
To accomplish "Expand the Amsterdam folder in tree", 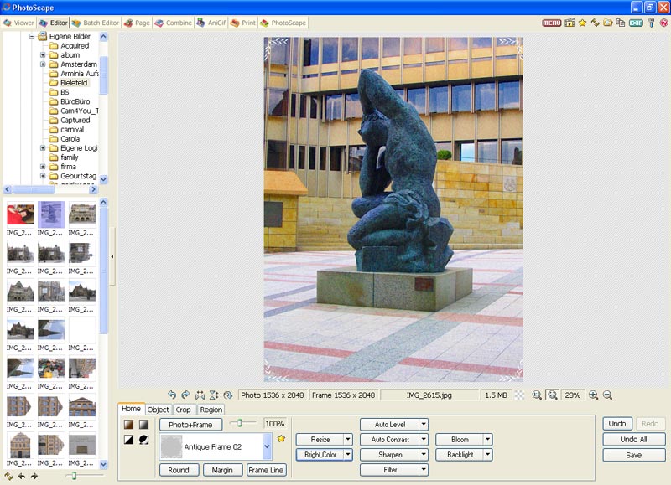I will (x=43, y=64).
